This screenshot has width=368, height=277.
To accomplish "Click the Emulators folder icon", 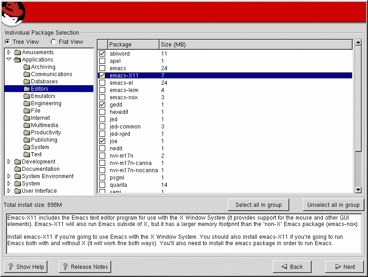I will click(x=27, y=96).
